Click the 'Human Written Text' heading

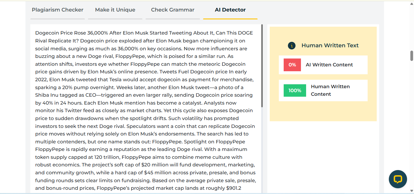(330, 45)
